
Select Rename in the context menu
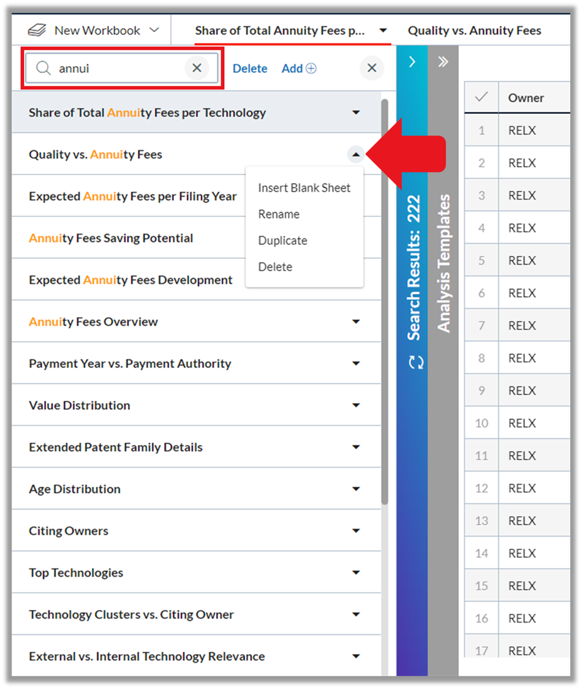click(279, 214)
